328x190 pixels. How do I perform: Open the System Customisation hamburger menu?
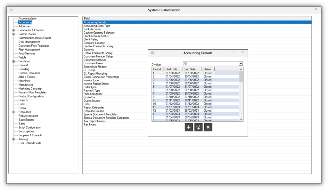(11, 10)
